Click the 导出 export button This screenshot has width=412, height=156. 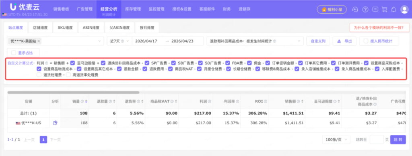[x=344, y=41]
